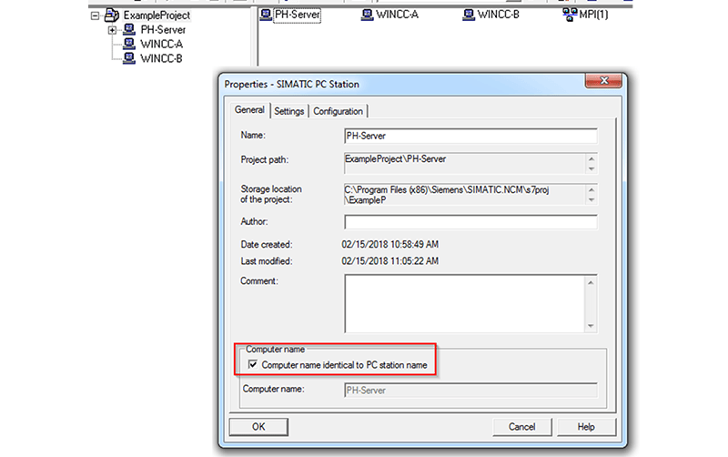Click Storage location scroll down arrow
Viewport: 728px width, 457px height.
591,199
